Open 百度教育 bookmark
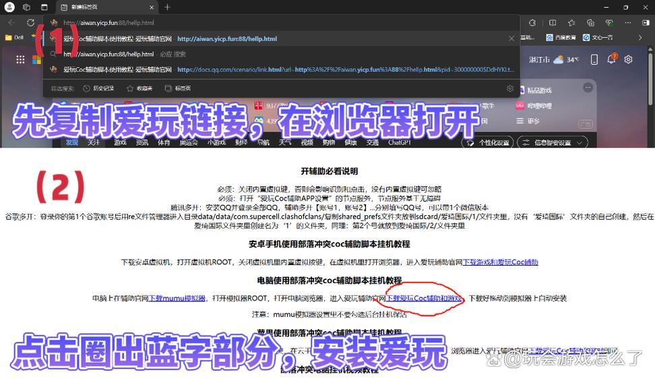655x381 pixels. click(561, 38)
